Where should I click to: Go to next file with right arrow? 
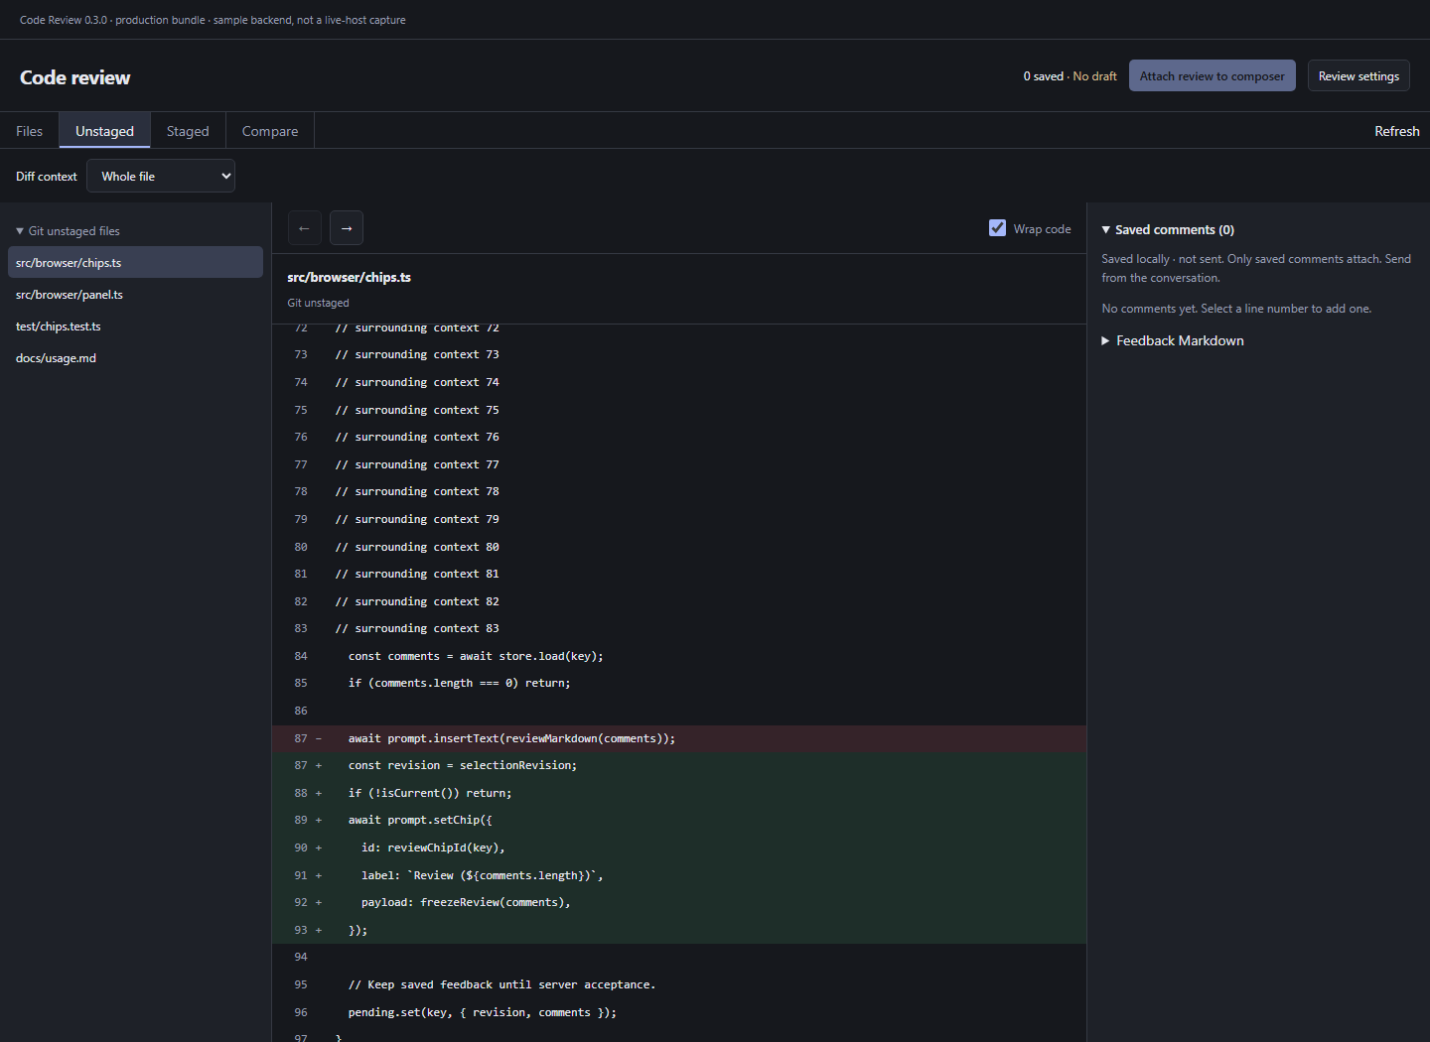tap(347, 228)
